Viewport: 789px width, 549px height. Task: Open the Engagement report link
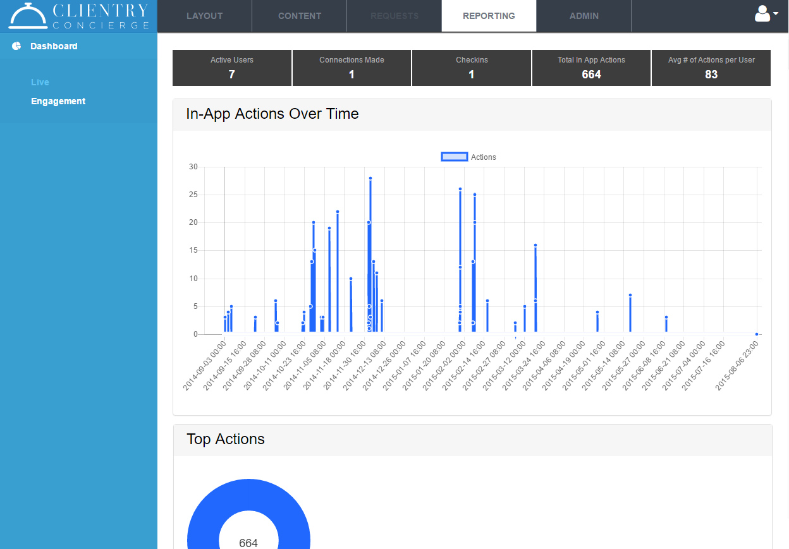(x=58, y=101)
